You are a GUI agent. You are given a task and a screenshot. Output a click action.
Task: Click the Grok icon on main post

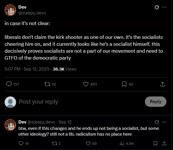point(157,7)
